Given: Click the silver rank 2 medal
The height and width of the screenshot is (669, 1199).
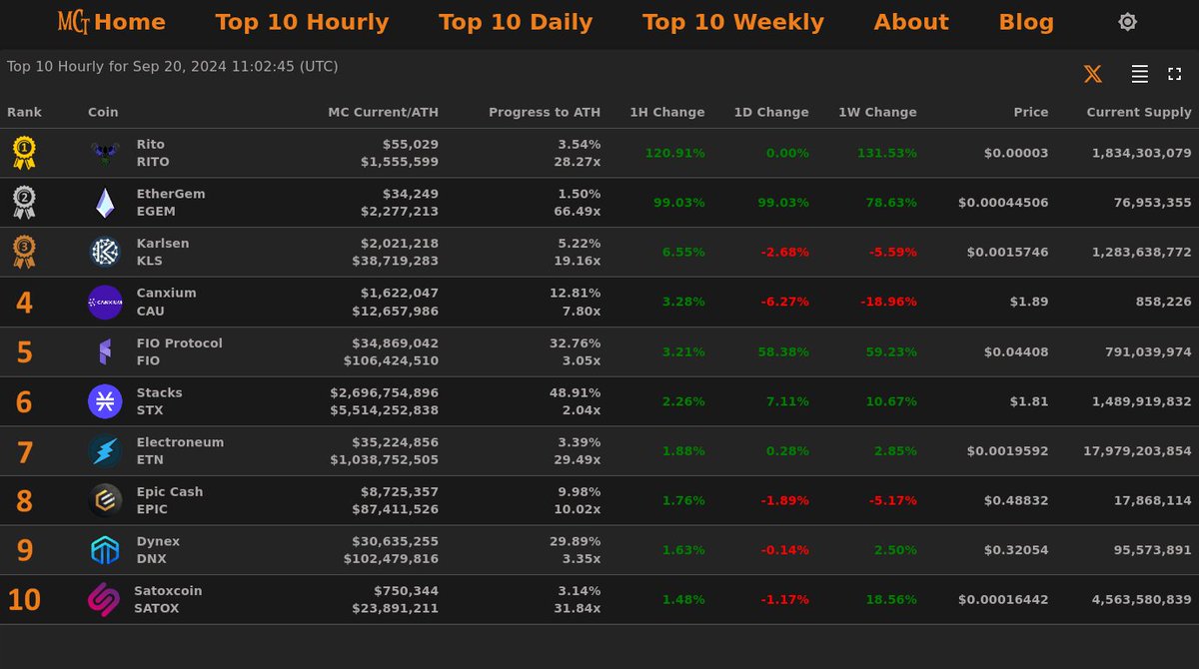Looking at the screenshot, I should (x=24, y=203).
